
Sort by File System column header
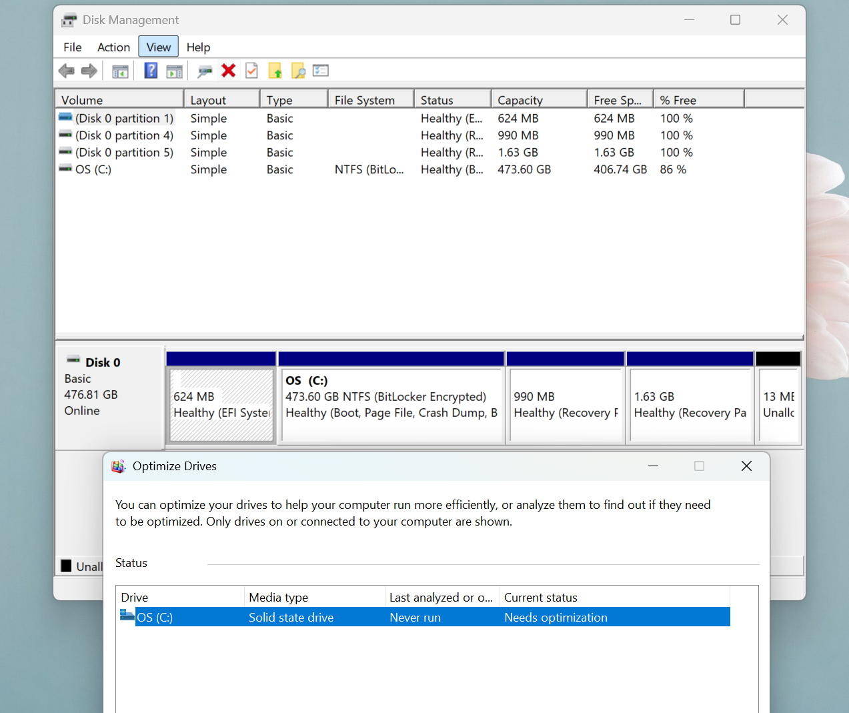click(x=371, y=99)
